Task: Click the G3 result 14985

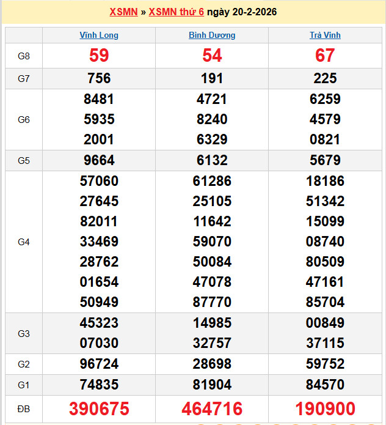Action: 212,323
